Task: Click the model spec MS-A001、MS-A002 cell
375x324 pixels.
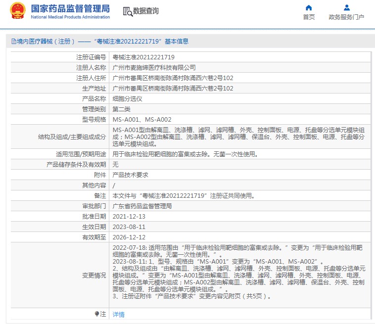Action: (142, 120)
